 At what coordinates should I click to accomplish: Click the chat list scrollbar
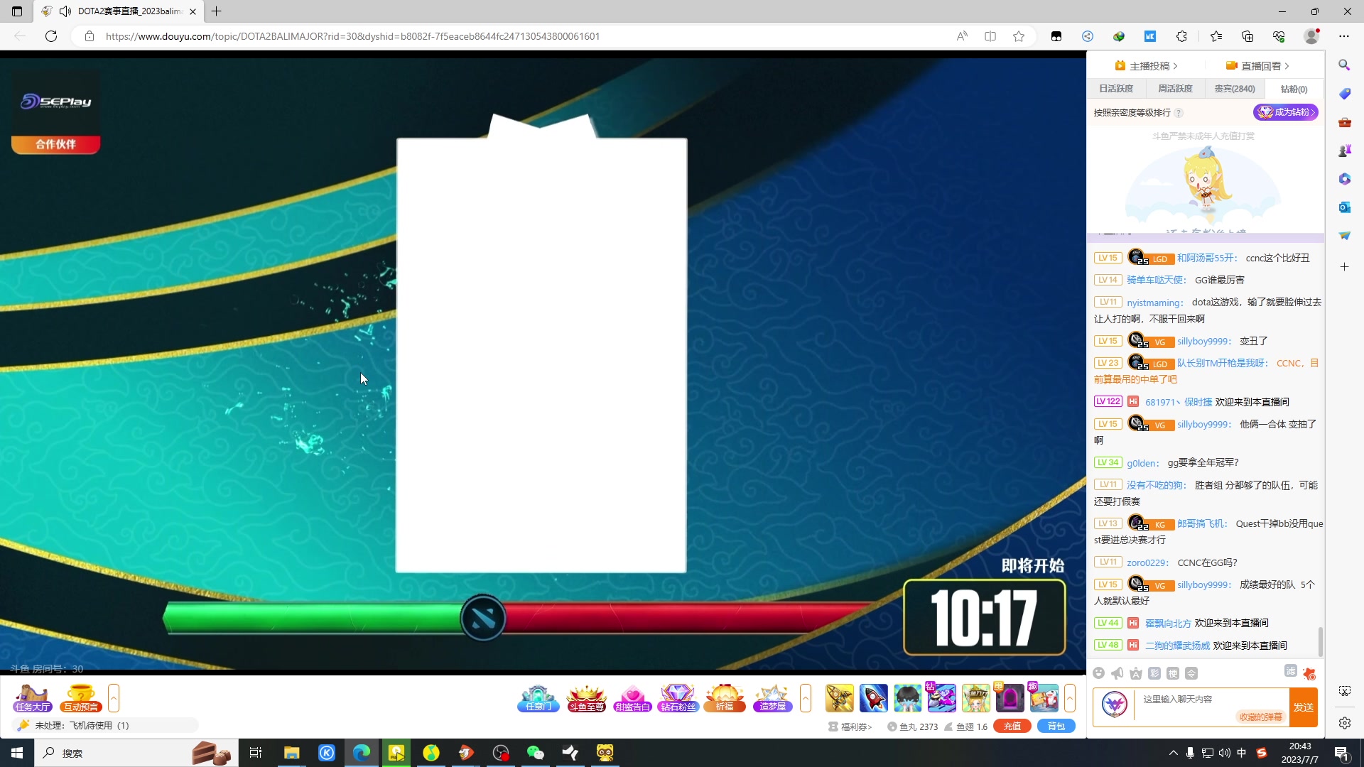click(x=1321, y=641)
